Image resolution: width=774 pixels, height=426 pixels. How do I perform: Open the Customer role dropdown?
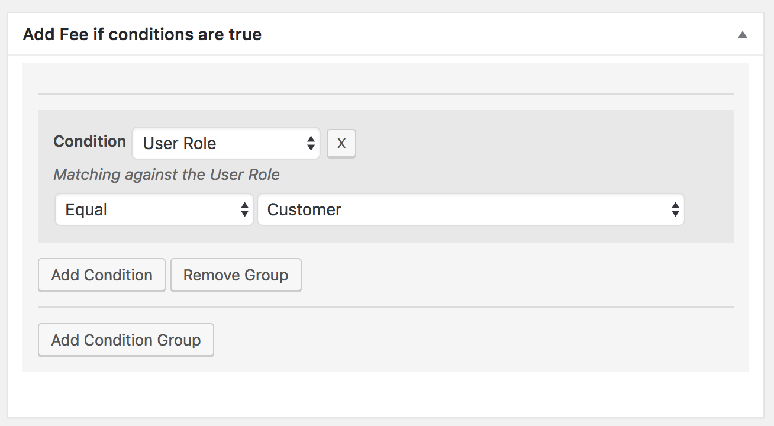point(470,209)
